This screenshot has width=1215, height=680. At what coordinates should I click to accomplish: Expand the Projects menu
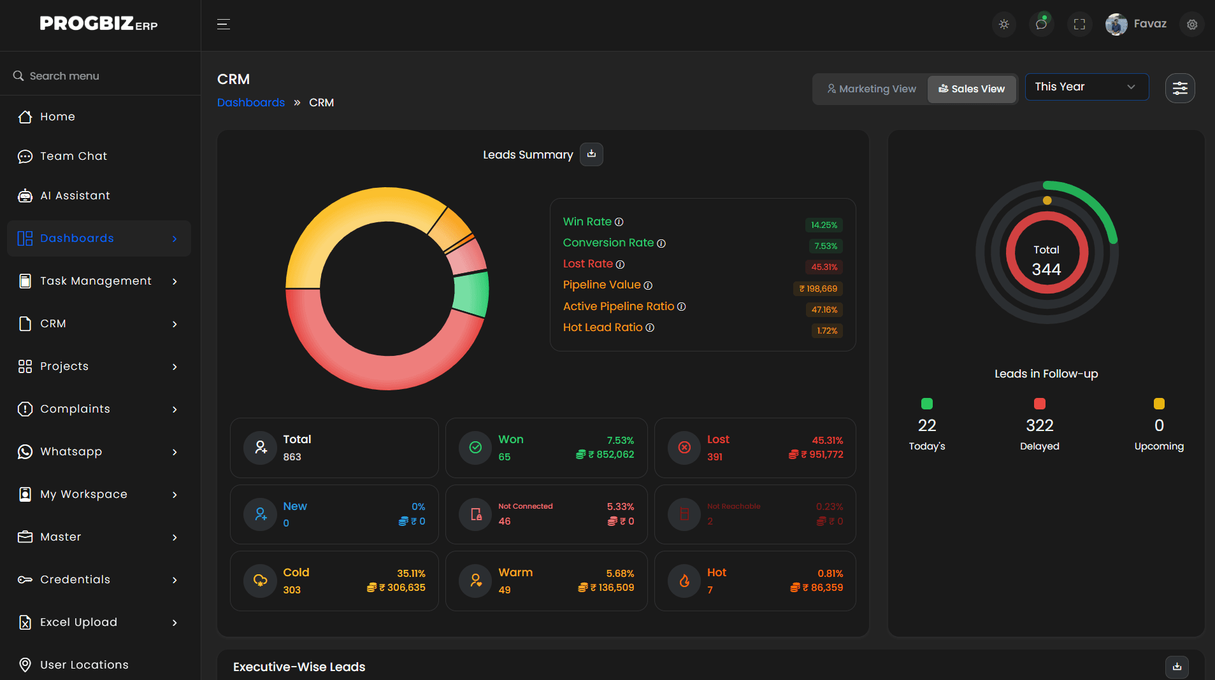(99, 366)
